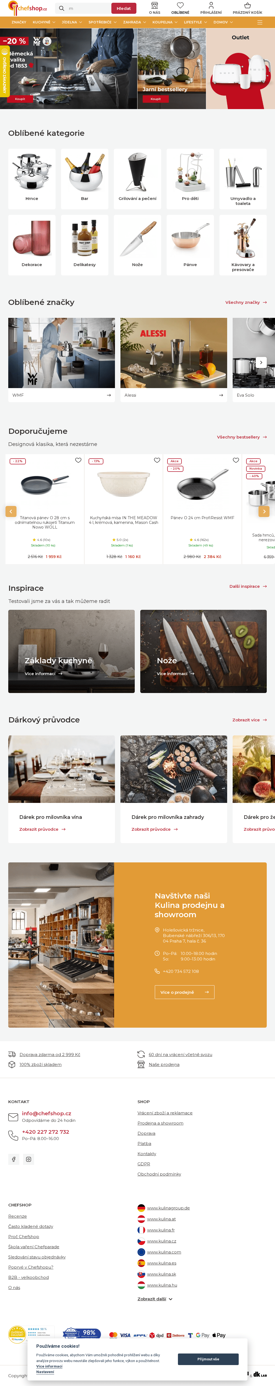Open the Facebook icon in contact section
Viewport: 275px width, 1386px height.
(14, 1159)
